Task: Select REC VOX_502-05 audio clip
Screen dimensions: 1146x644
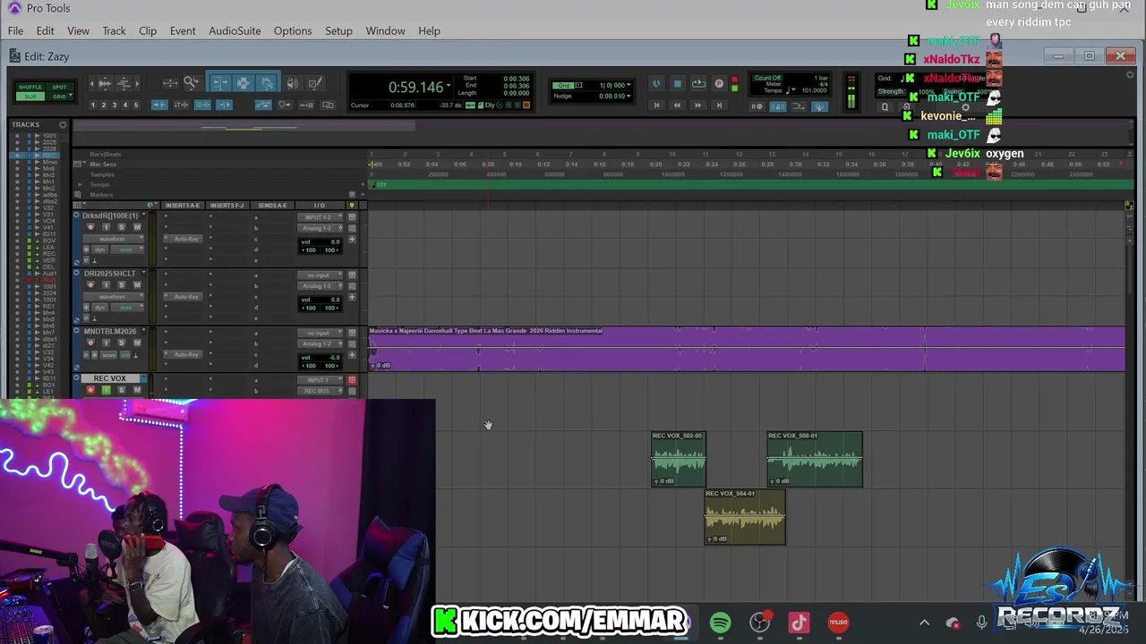Action: 679,459
